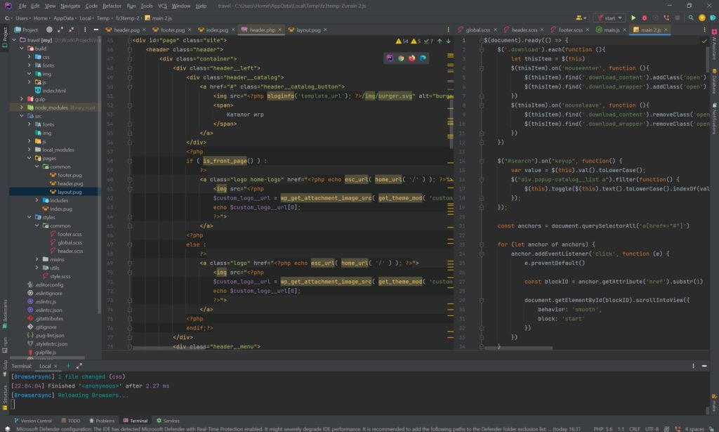This screenshot has width=719, height=432.
Task: Add a new terminal session tab
Action: point(68,366)
